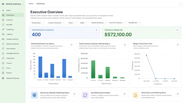Expand the Location / Showroom filter

coord(56,23)
